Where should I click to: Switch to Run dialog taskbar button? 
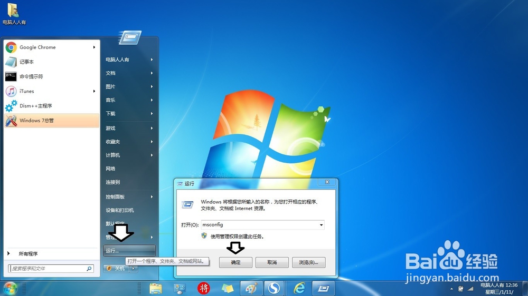323,288
